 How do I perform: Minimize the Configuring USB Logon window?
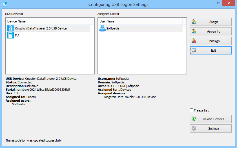click(x=211, y=3)
